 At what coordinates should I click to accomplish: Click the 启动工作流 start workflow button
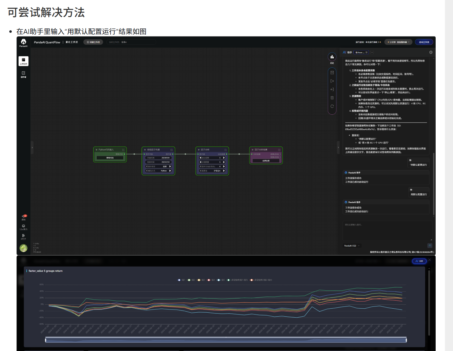[x=424, y=42]
